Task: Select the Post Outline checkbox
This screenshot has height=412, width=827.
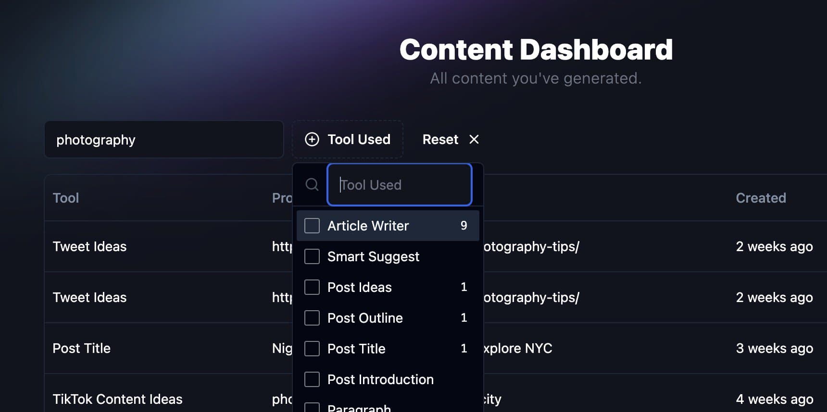Action: click(312, 318)
